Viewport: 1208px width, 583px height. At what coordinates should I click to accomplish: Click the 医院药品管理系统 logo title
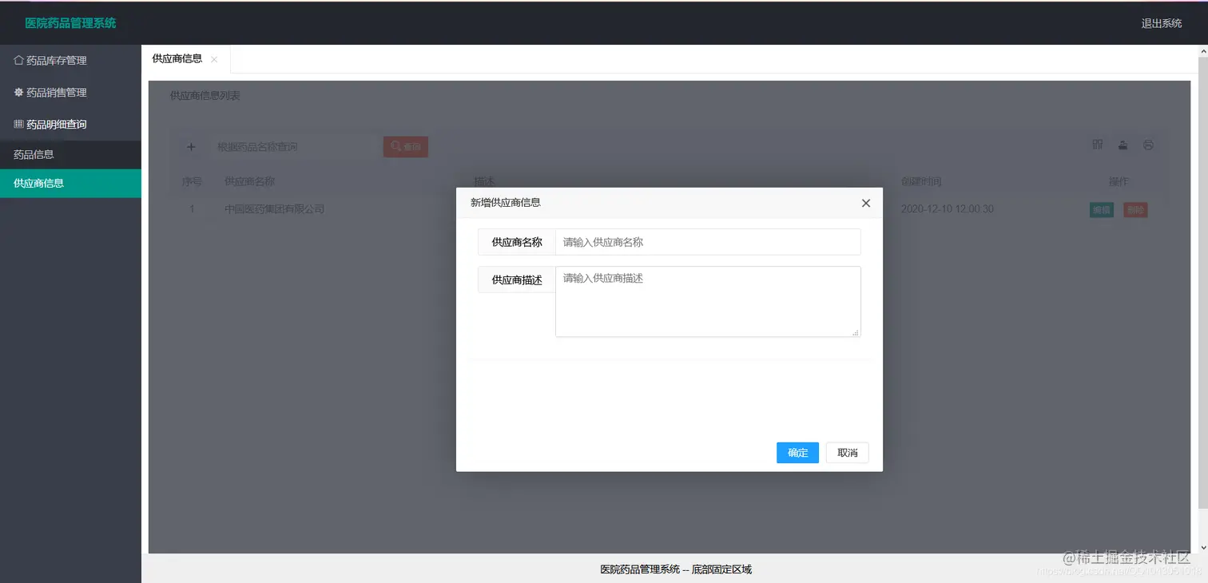(70, 23)
